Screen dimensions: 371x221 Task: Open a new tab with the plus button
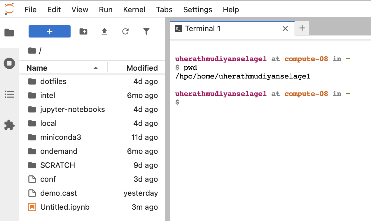[302, 28]
